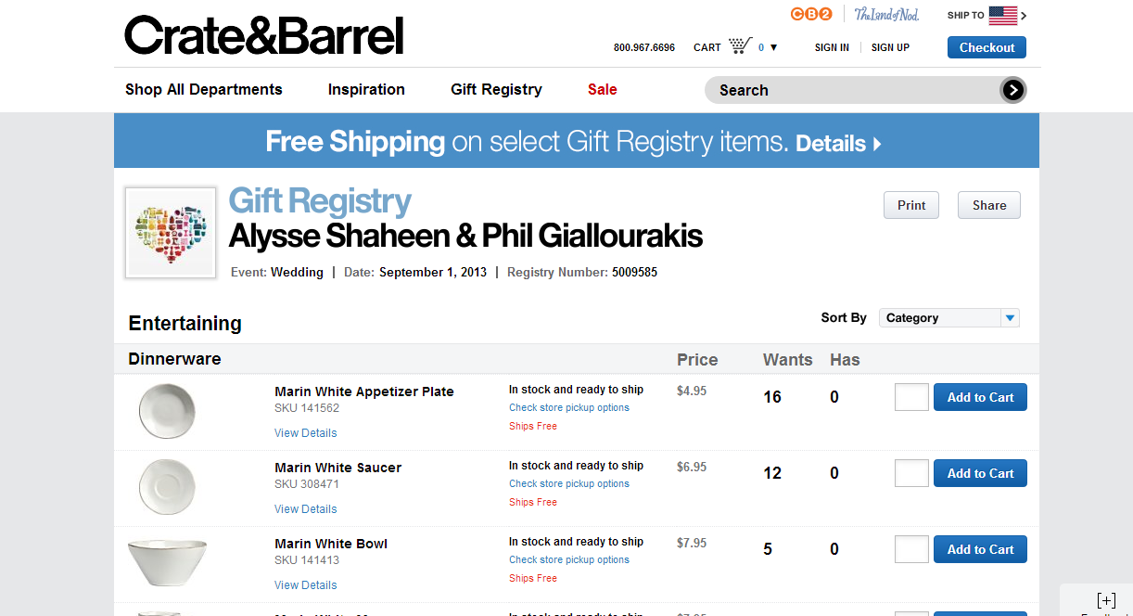
Task: Expand Free Shipping Details arrow
Action: pos(877,144)
